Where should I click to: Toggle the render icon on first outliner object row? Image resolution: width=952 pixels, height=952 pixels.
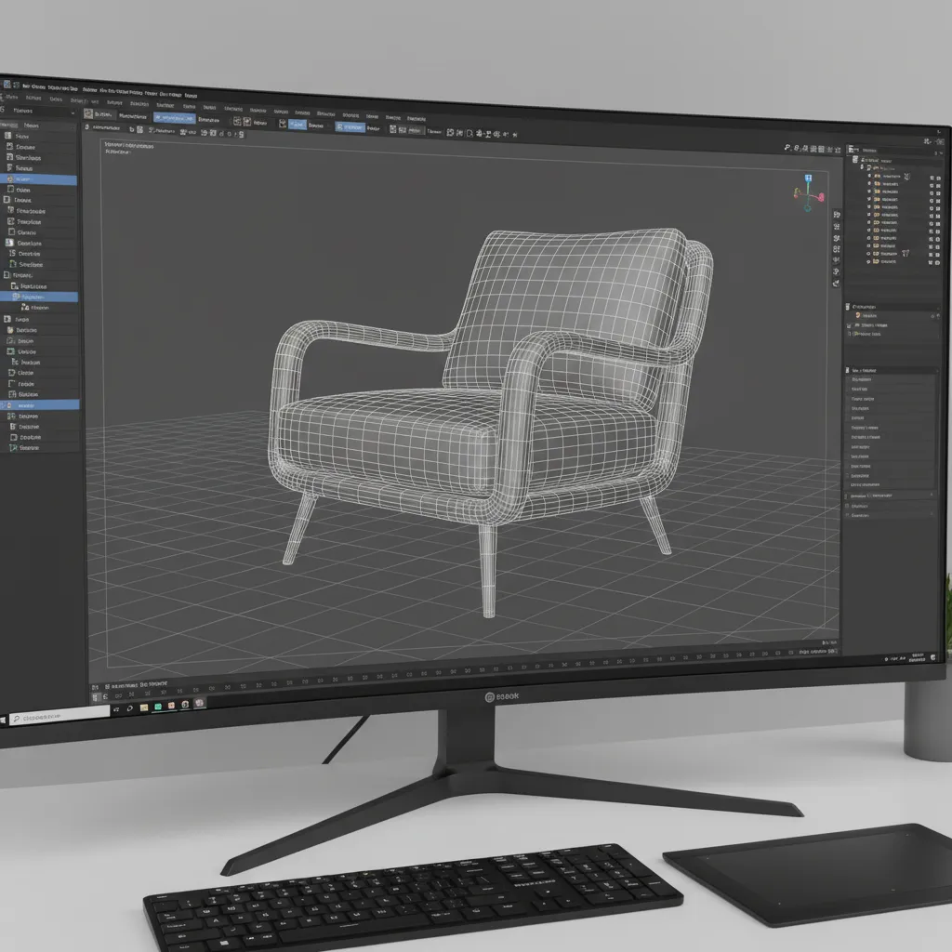pyautogui.click(x=939, y=178)
